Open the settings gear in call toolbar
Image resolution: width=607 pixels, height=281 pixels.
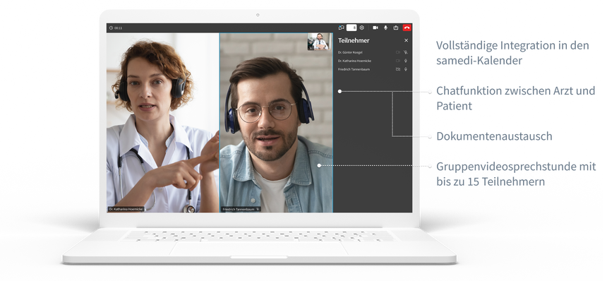coord(361,28)
